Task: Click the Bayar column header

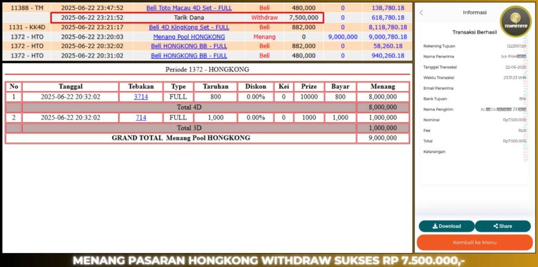Action: [x=341, y=87]
